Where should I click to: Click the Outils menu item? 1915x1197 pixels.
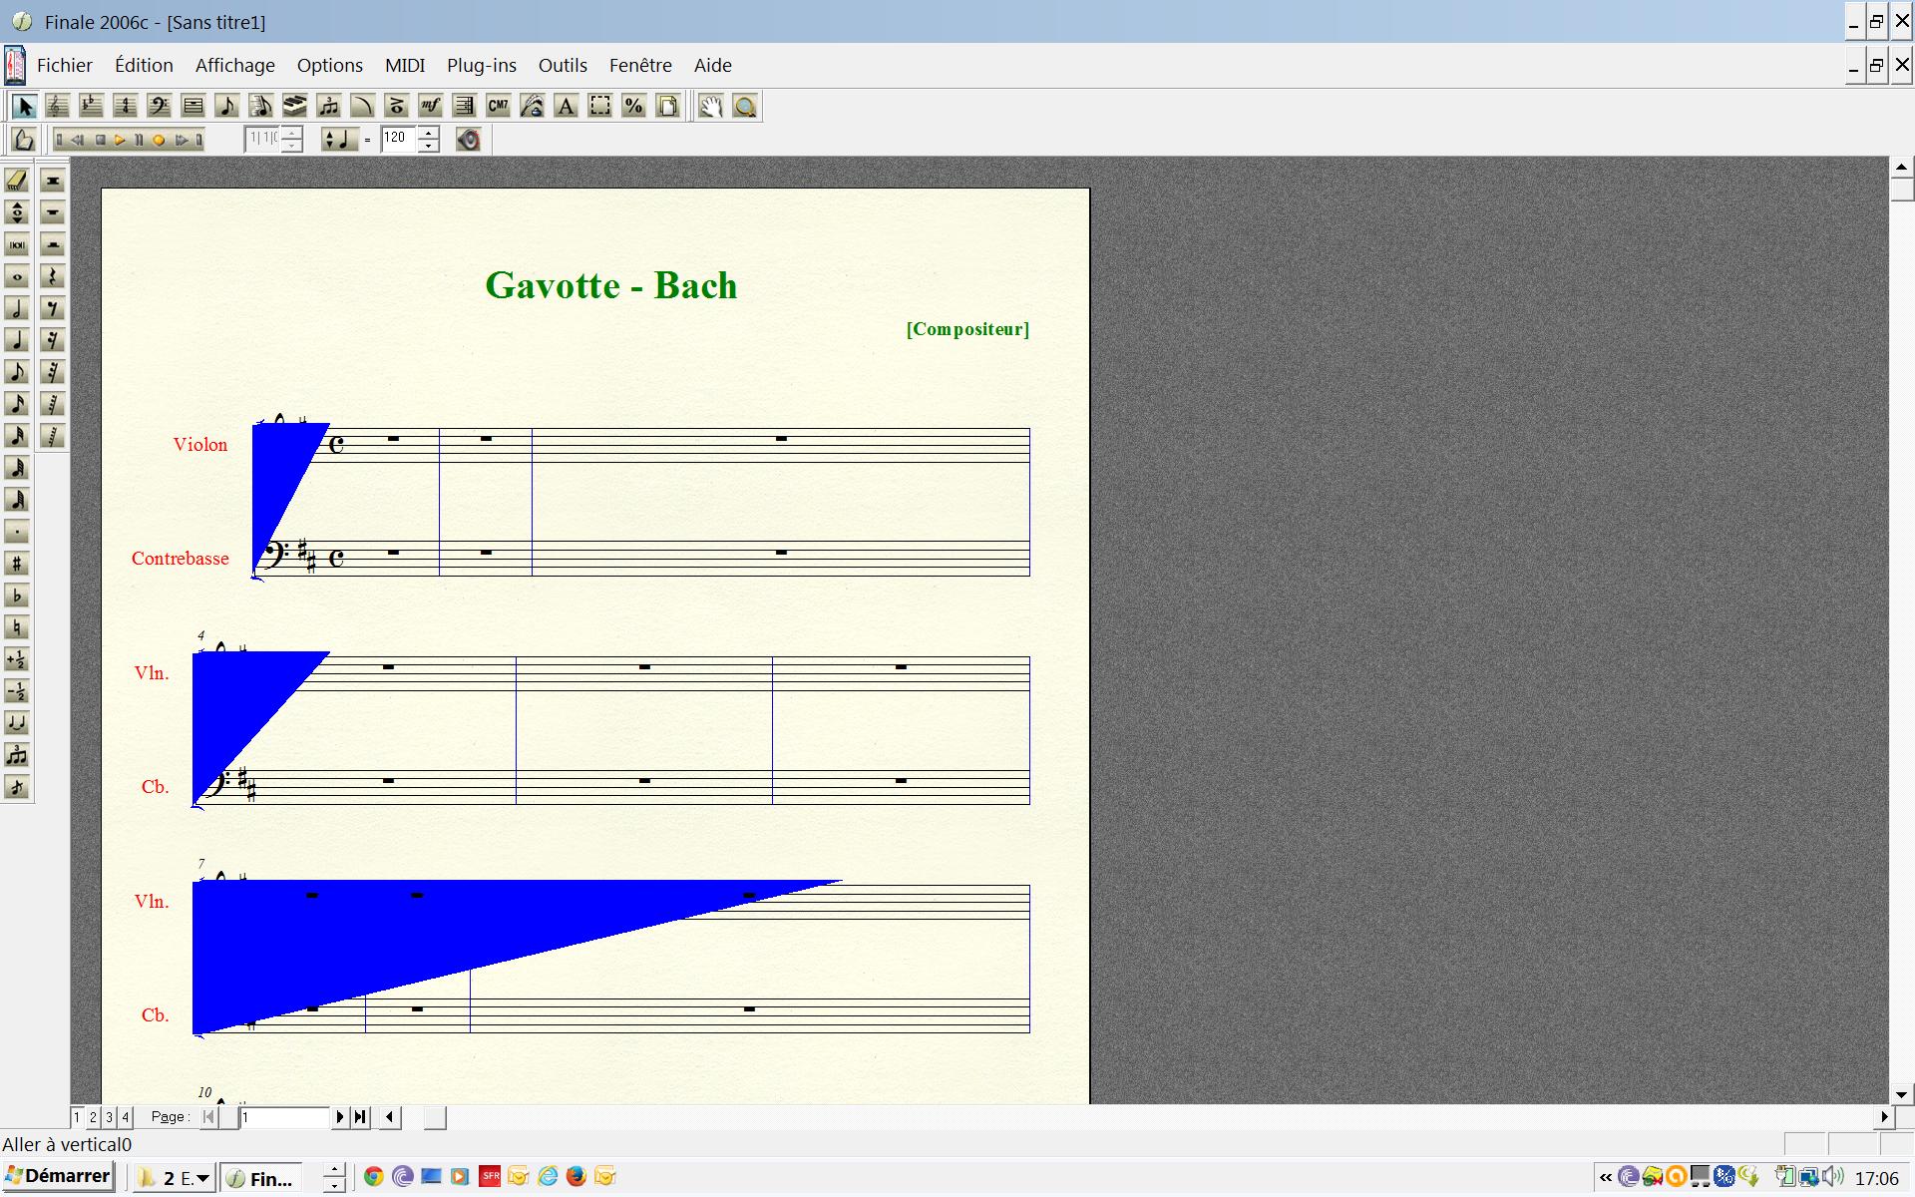tap(562, 65)
